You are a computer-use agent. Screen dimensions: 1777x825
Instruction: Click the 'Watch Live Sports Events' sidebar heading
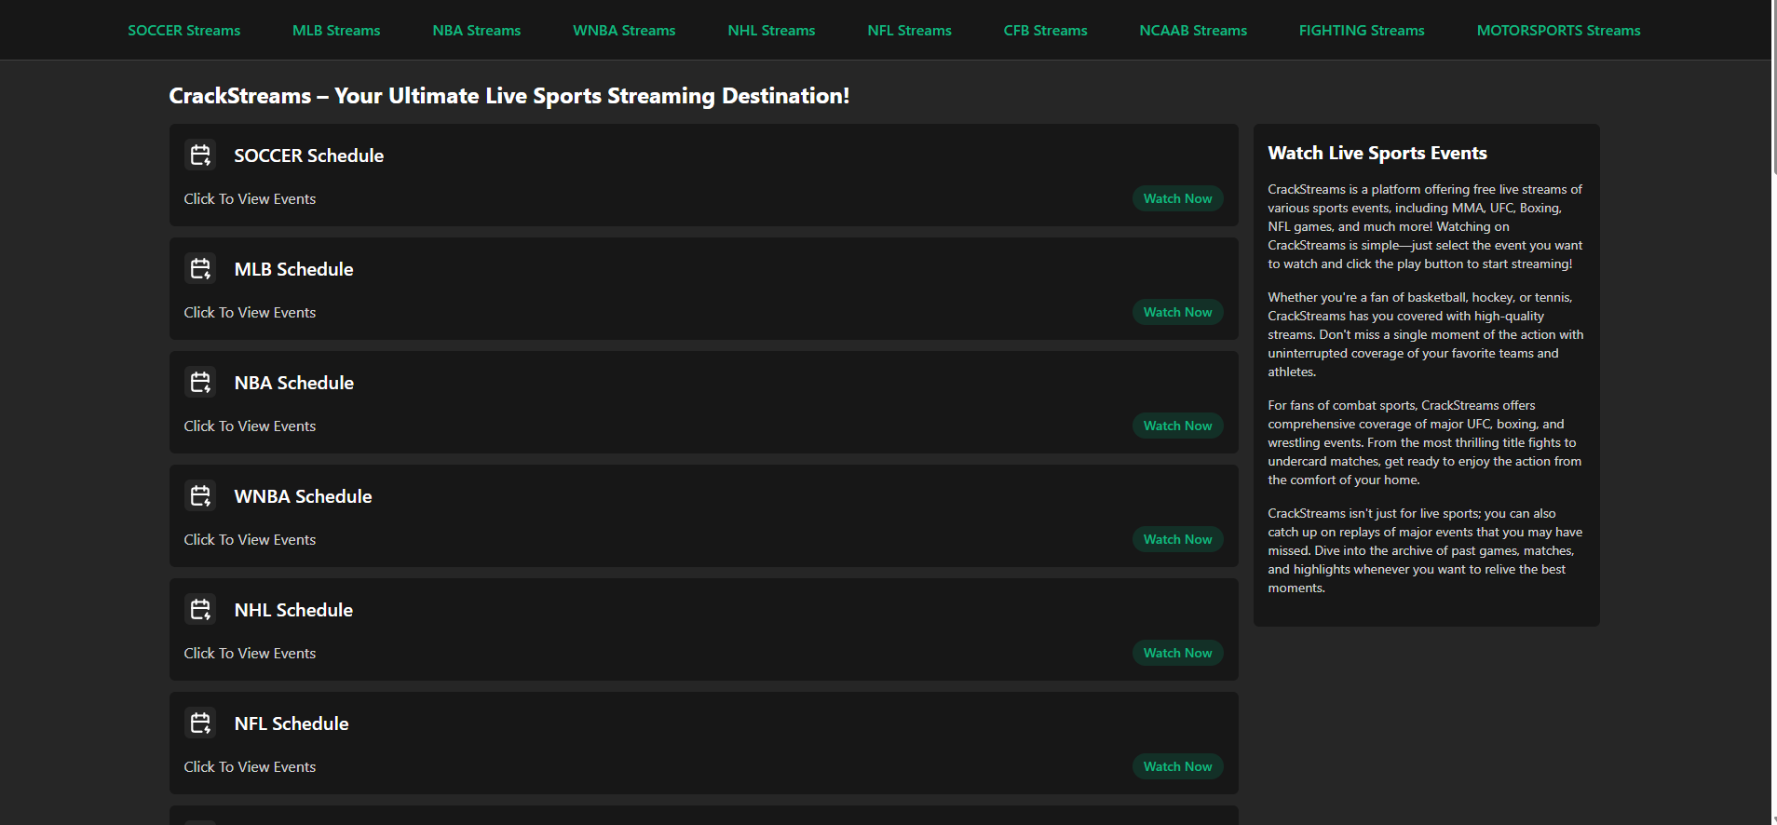1377,153
